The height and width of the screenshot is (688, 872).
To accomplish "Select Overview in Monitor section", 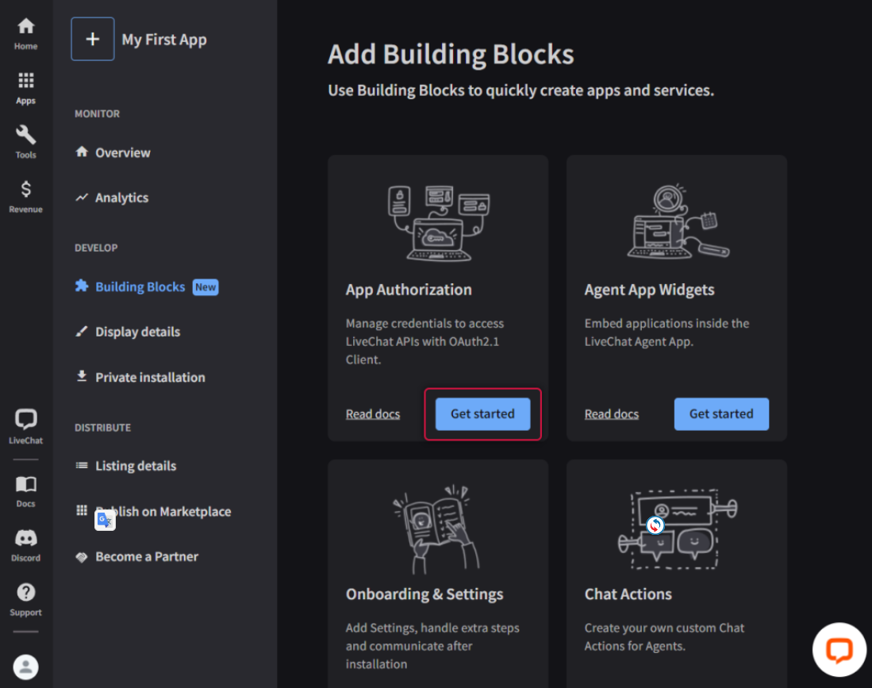I will click(x=122, y=152).
